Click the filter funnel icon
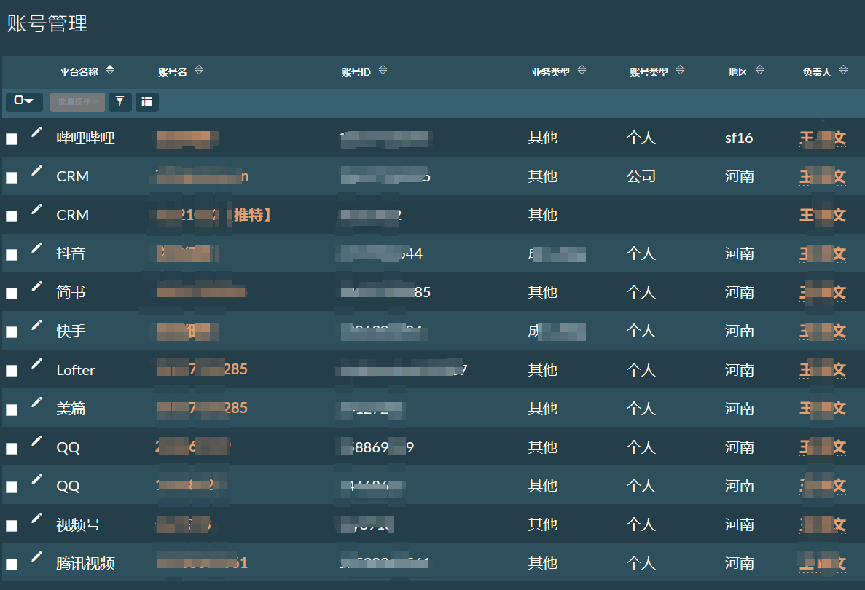This screenshot has width=865, height=590. pyautogui.click(x=120, y=102)
